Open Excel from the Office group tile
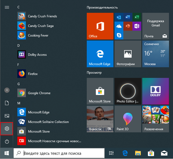Image resolution: width=173 pixels, height=159 pixels. pos(137,17)
